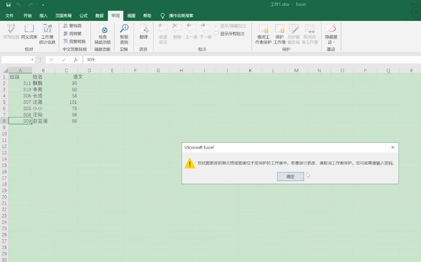421x262 pixels.
Task: Switch to the 数据 tab
Action: click(x=99, y=15)
